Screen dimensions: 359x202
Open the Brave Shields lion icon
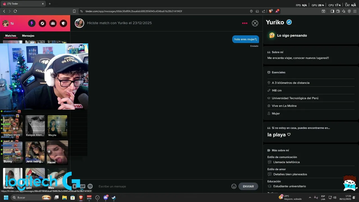(270, 11)
